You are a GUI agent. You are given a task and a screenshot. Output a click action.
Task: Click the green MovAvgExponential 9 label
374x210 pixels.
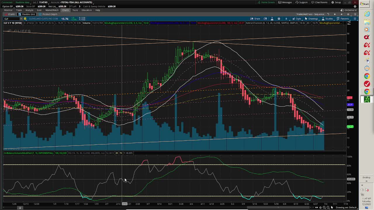click(x=123, y=23)
